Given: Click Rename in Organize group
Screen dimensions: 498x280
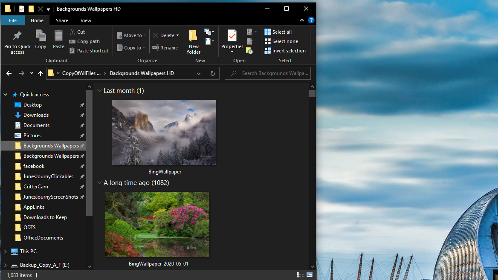Looking at the screenshot, I should (x=165, y=48).
